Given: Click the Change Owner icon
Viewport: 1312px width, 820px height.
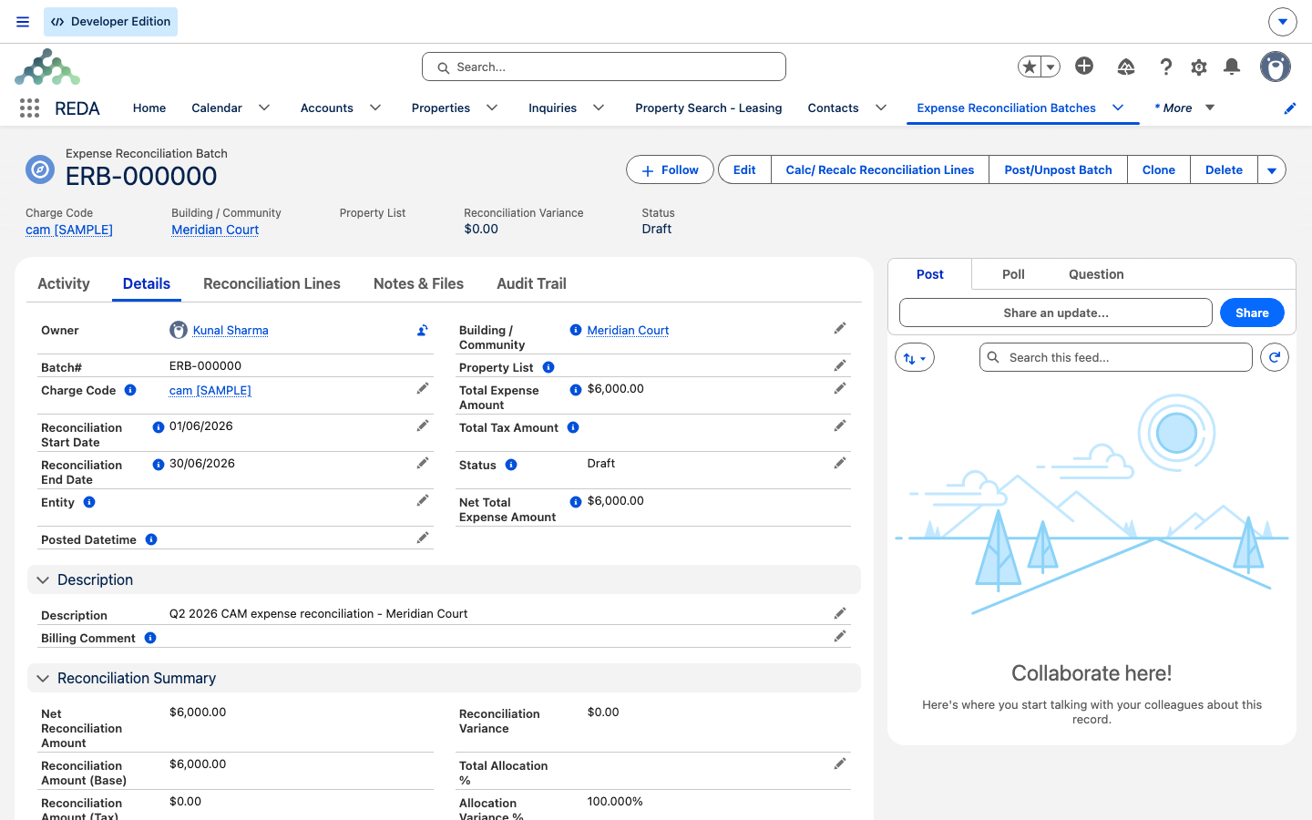Looking at the screenshot, I should tap(423, 330).
